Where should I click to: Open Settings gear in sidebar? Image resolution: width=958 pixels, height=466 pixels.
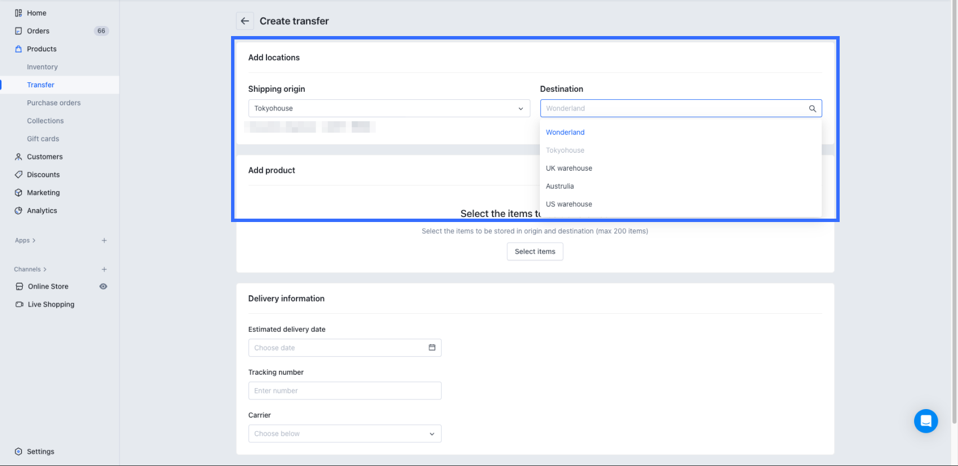[19, 451]
